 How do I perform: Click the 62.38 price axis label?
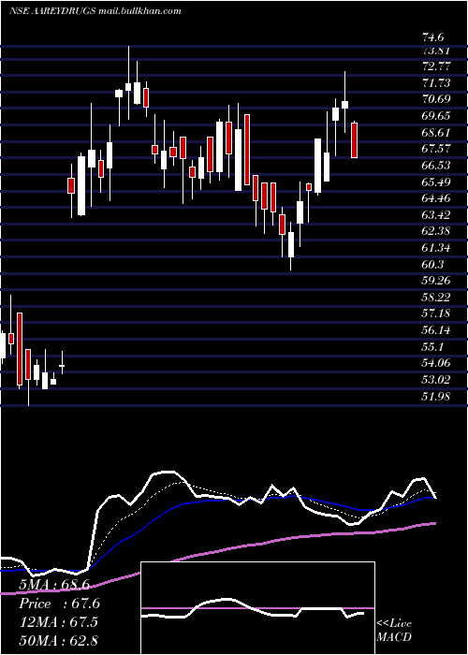point(437,232)
